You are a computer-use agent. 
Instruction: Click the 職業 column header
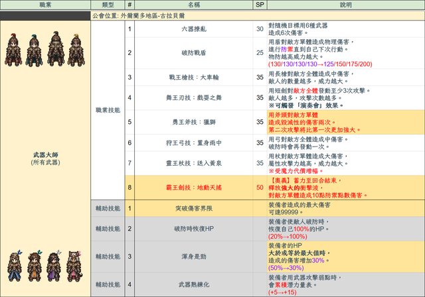(45, 5)
